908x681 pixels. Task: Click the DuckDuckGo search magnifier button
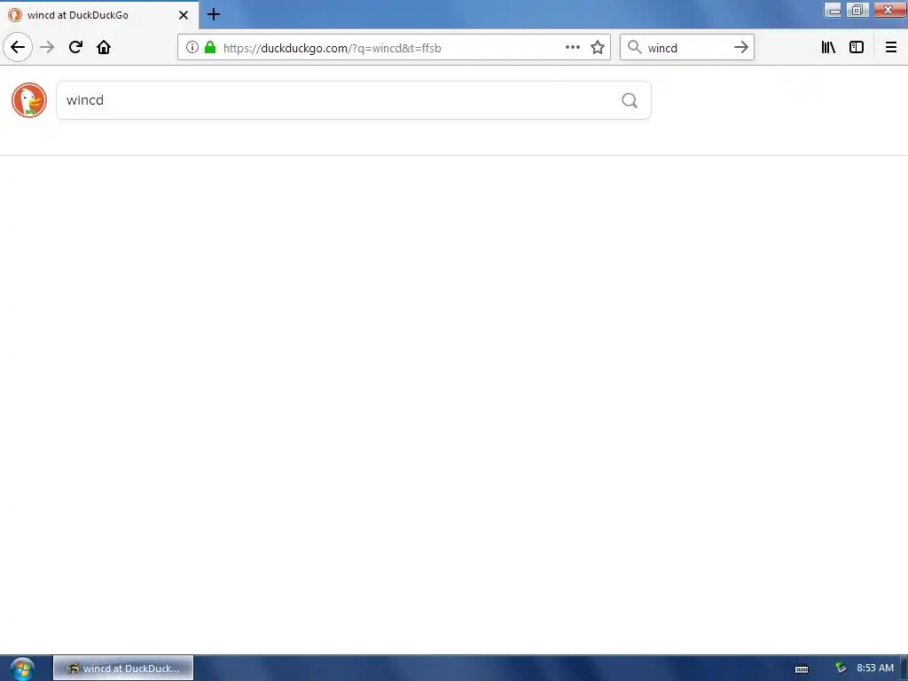pos(630,100)
